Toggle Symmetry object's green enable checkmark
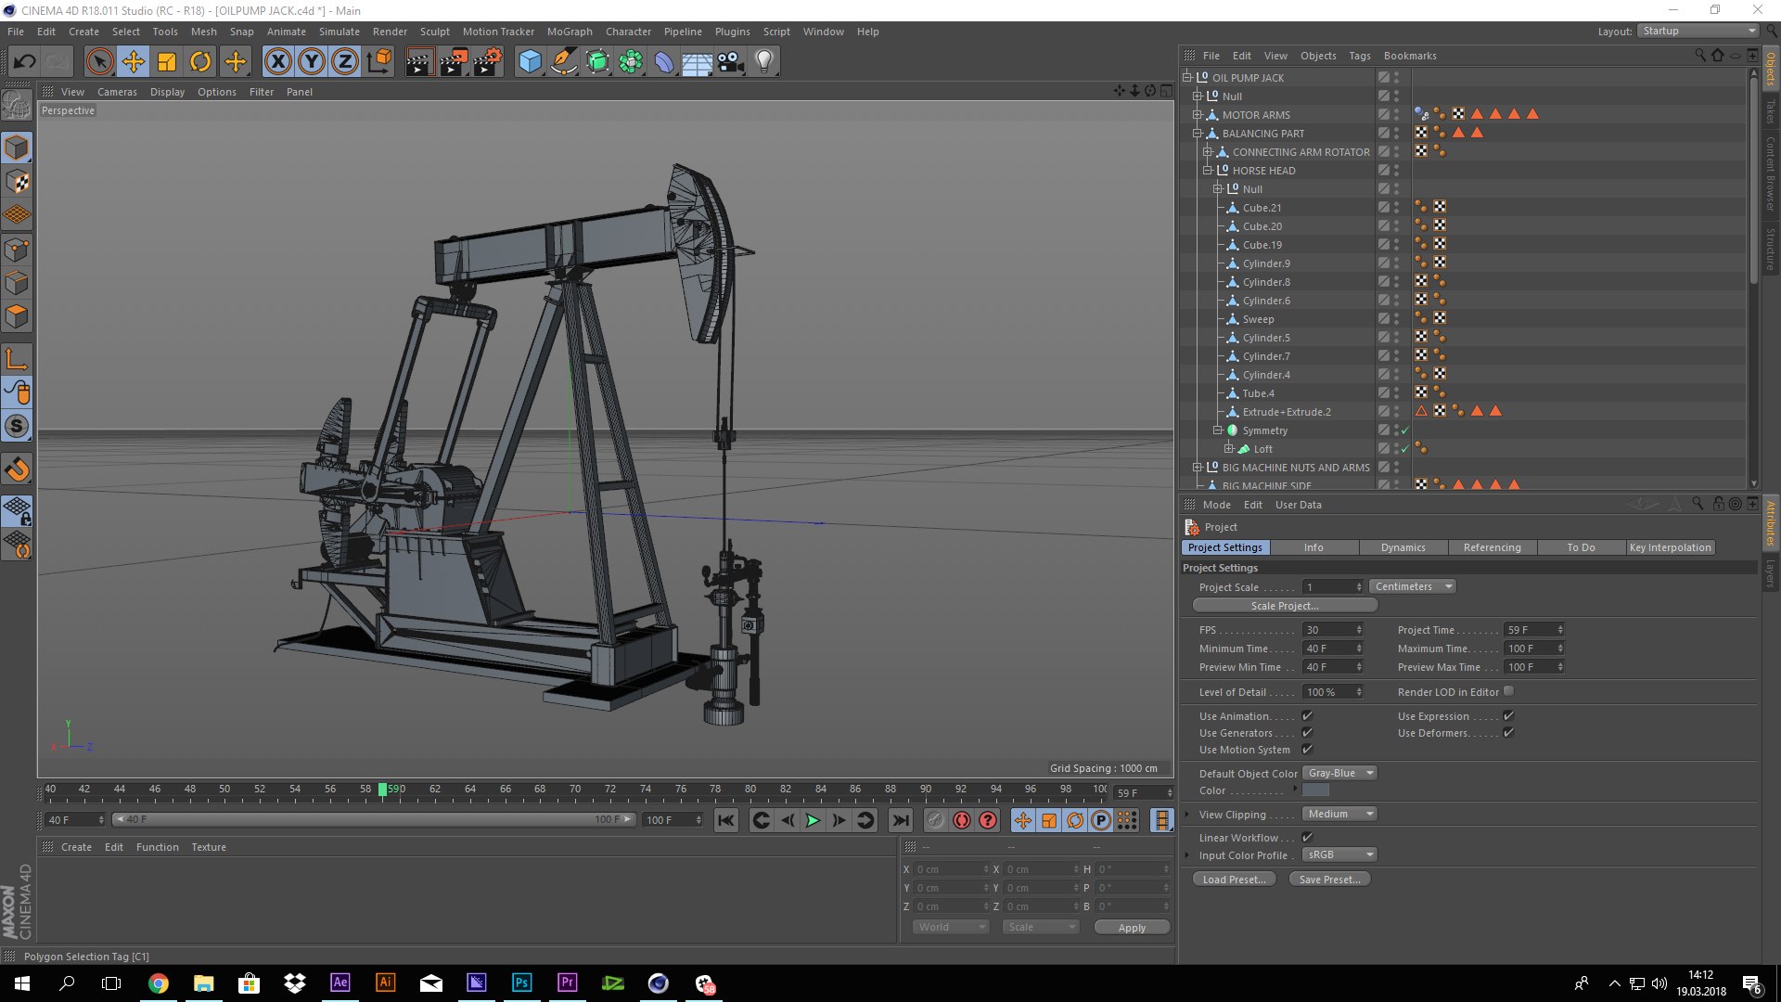 [1404, 430]
